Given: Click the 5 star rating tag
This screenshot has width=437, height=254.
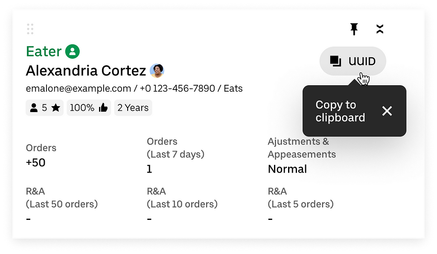Looking at the screenshot, I should [44, 108].
